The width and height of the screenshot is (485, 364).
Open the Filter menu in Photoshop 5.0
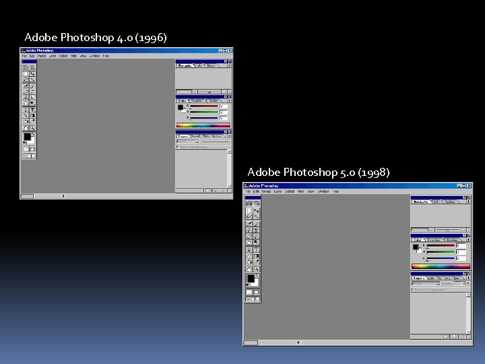click(300, 191)
